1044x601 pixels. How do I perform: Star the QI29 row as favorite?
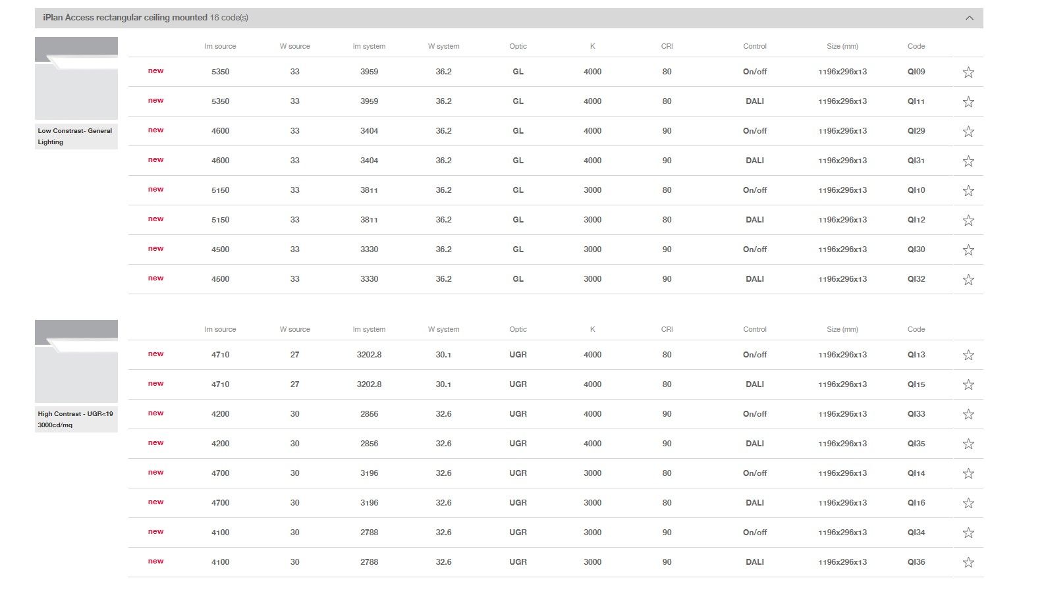[968, 132]
